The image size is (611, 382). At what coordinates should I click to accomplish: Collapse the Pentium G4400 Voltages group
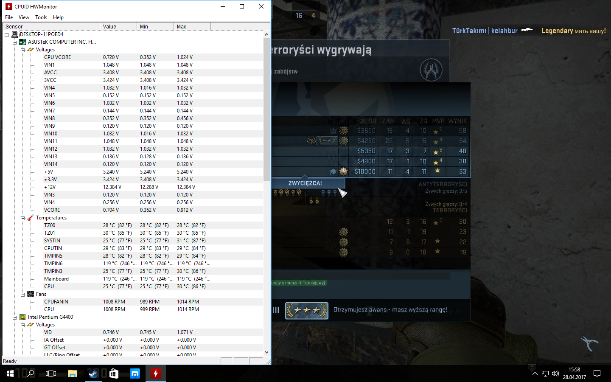[x=22, y=325]
